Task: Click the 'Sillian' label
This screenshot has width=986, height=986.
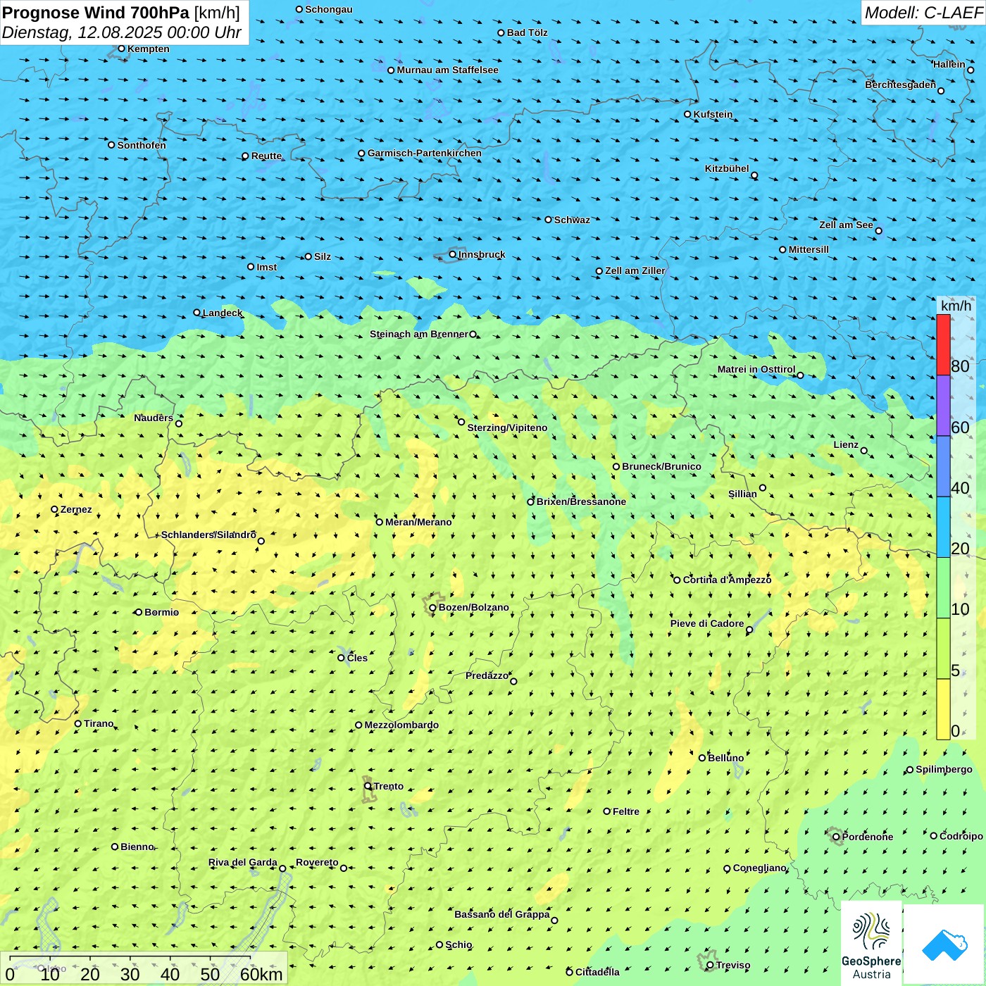Action: point(742,494)
